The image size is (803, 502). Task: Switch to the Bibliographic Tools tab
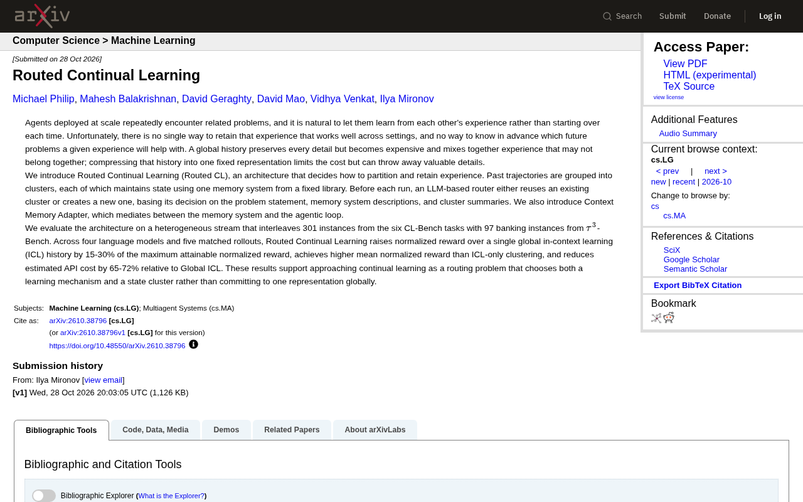[x=61, y=430]
